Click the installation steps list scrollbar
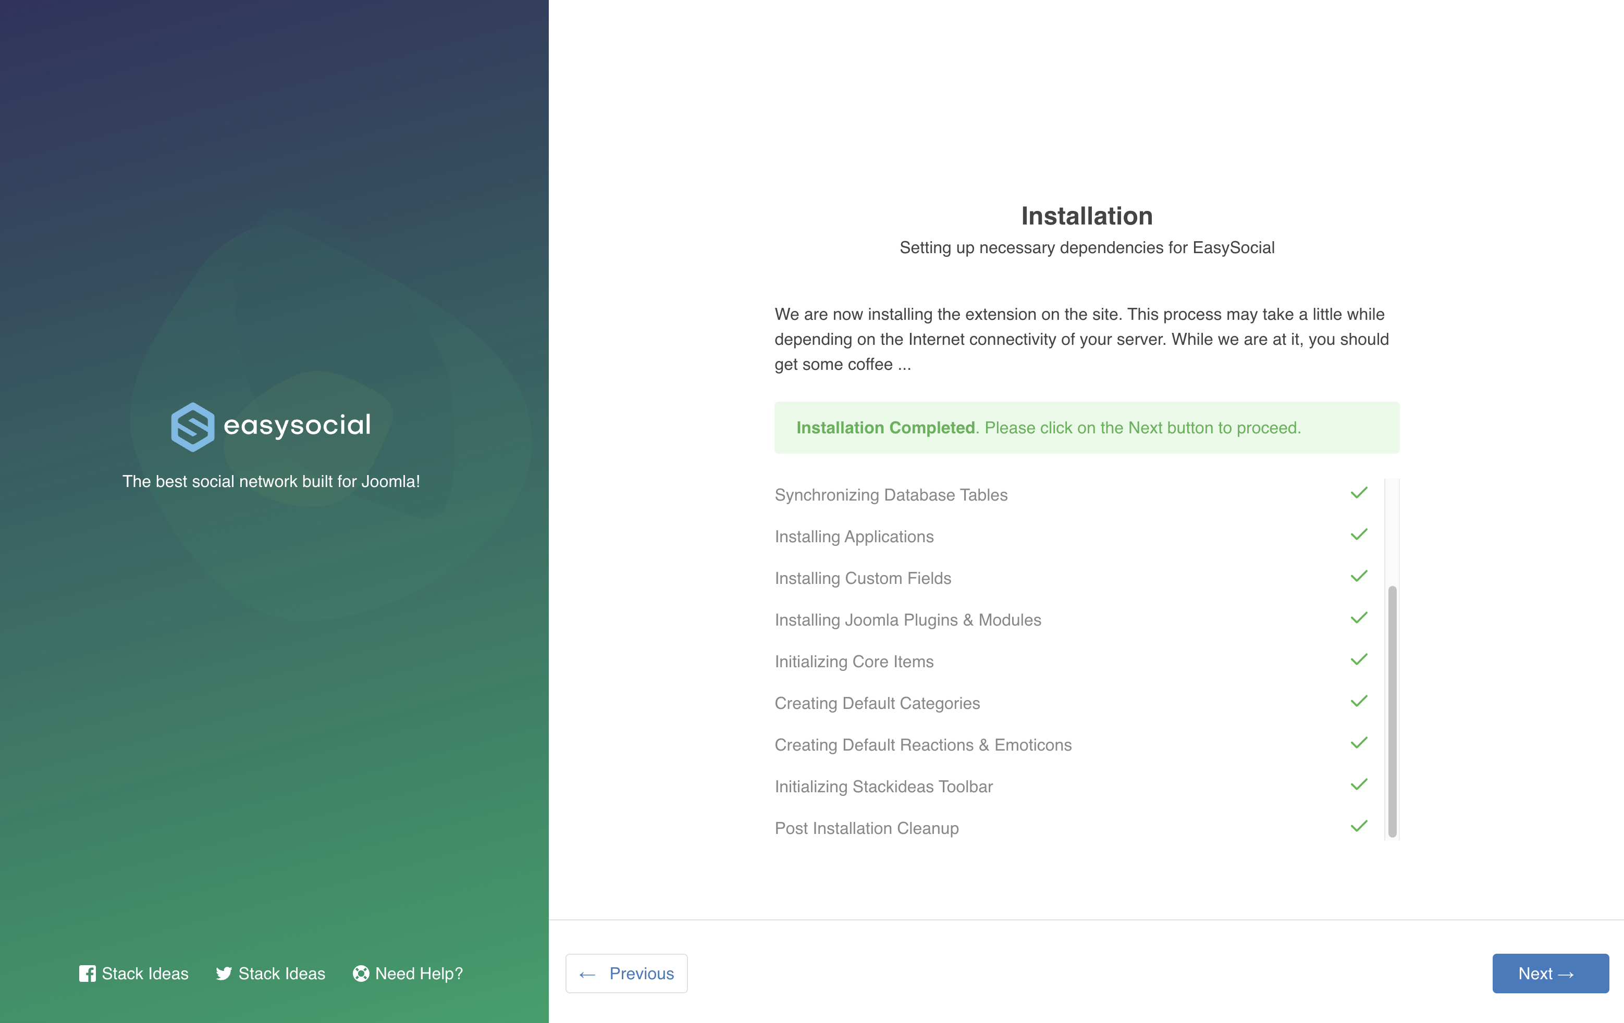Viewport: 1624px width, 1023px height. coord(1392,711)
